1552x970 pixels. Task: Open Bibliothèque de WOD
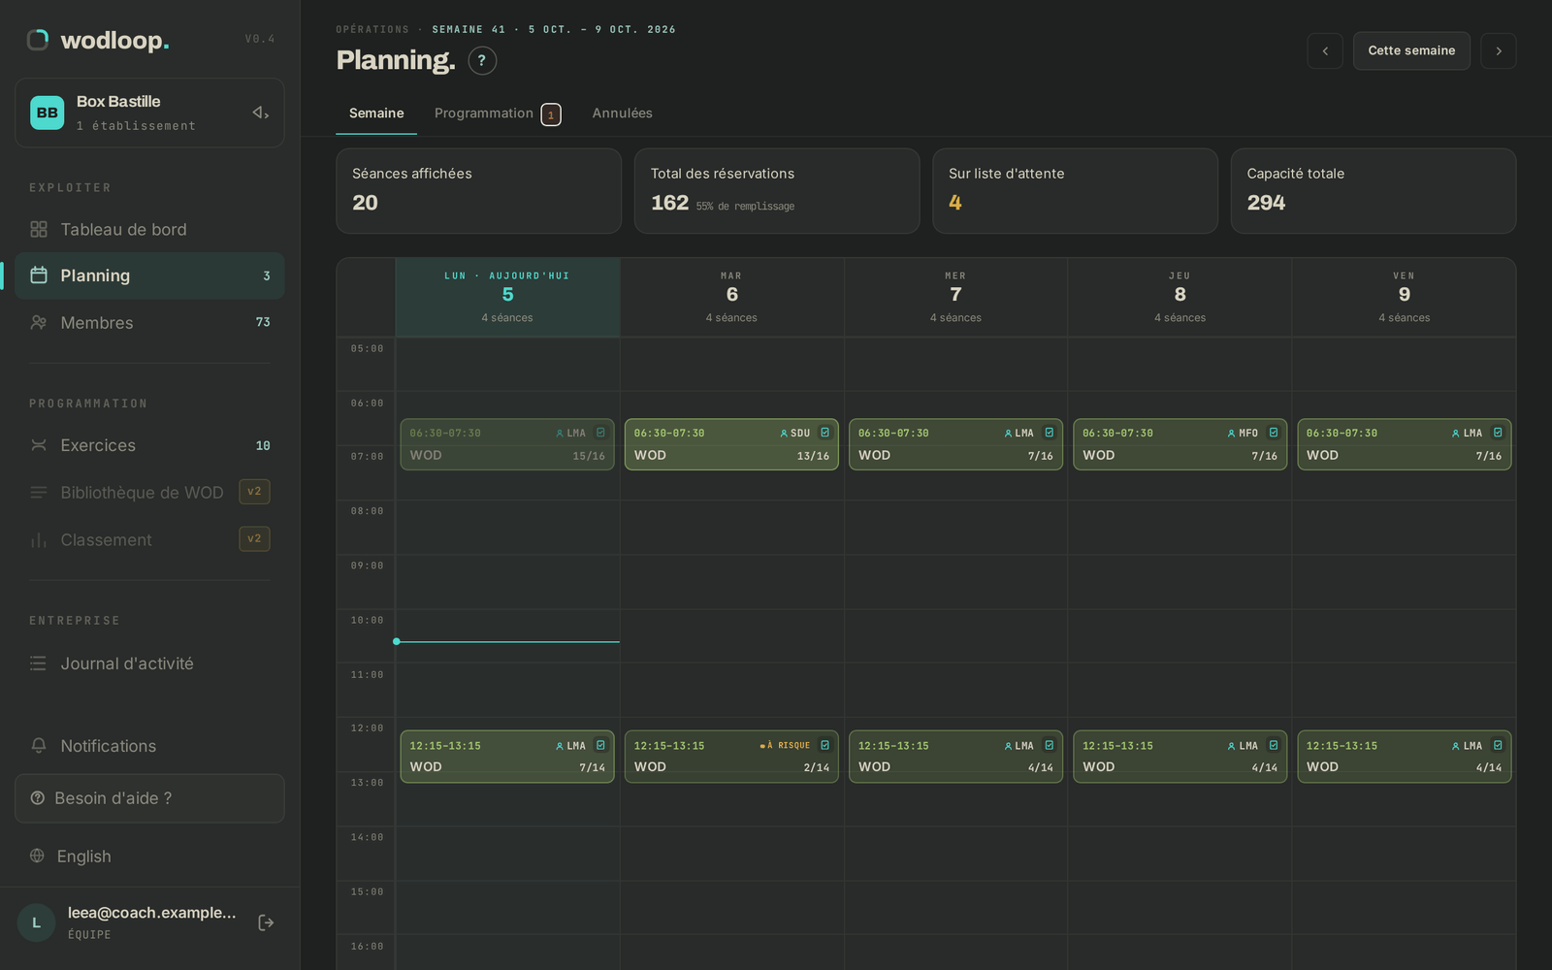pos(149,492)
